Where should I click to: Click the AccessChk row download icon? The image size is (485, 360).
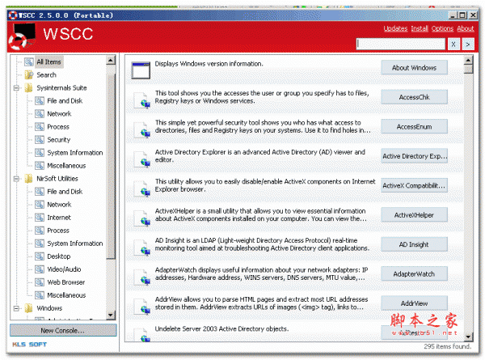pos(142,100)
